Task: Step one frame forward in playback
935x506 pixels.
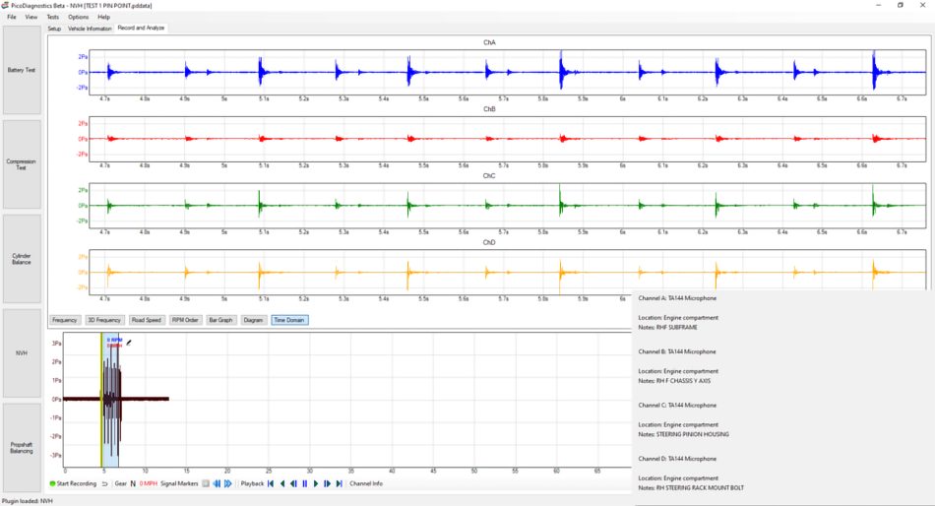Action: coord(328,483)
